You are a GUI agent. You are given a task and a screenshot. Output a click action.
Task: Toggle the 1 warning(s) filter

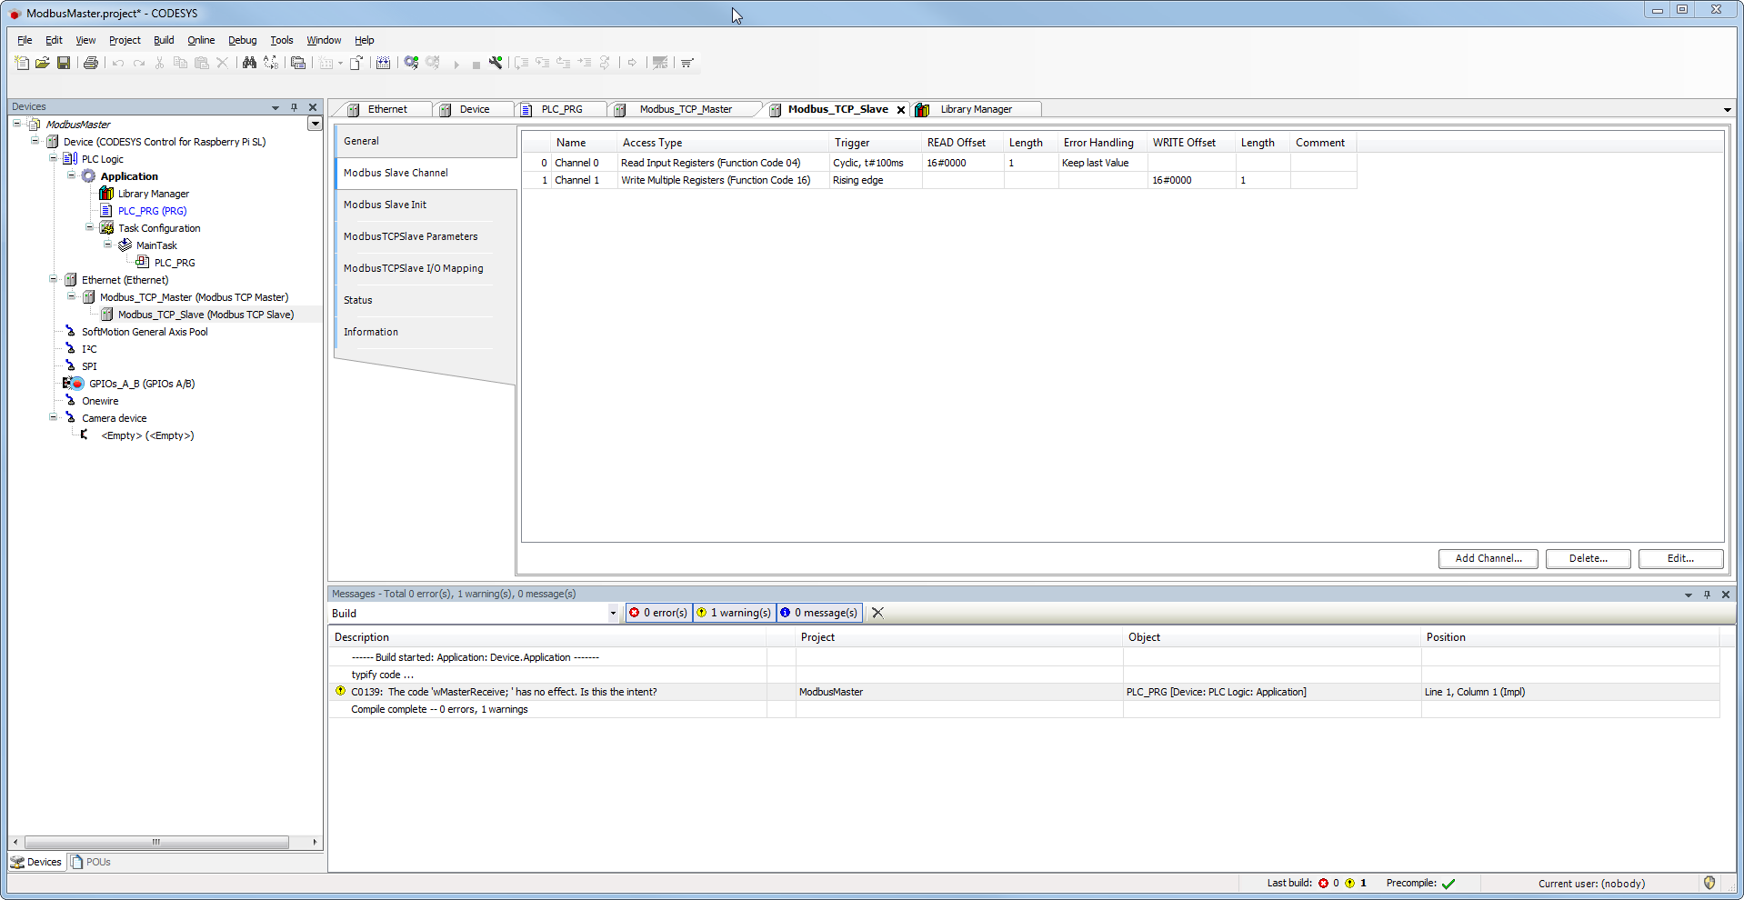[734, 613]
